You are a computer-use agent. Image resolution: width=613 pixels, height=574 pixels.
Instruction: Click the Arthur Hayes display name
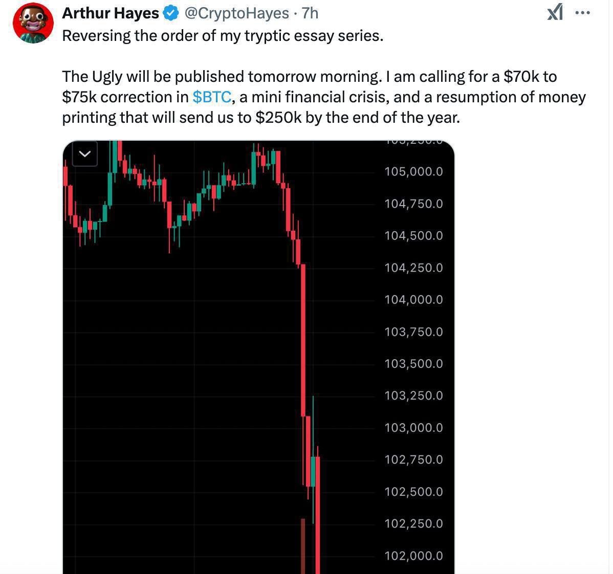tap(111, 13)
